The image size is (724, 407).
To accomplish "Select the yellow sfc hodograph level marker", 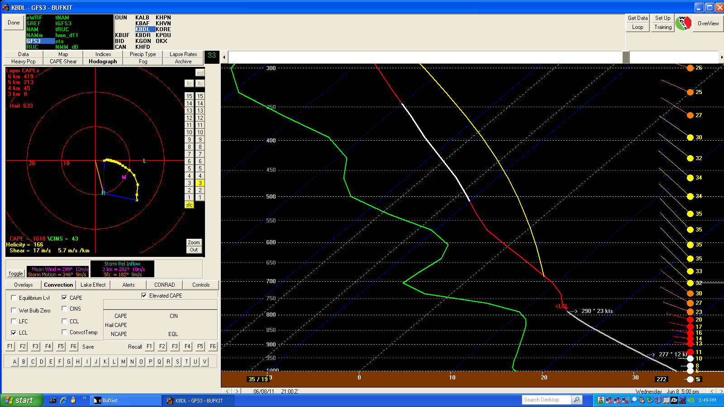I will coord(189,205).
